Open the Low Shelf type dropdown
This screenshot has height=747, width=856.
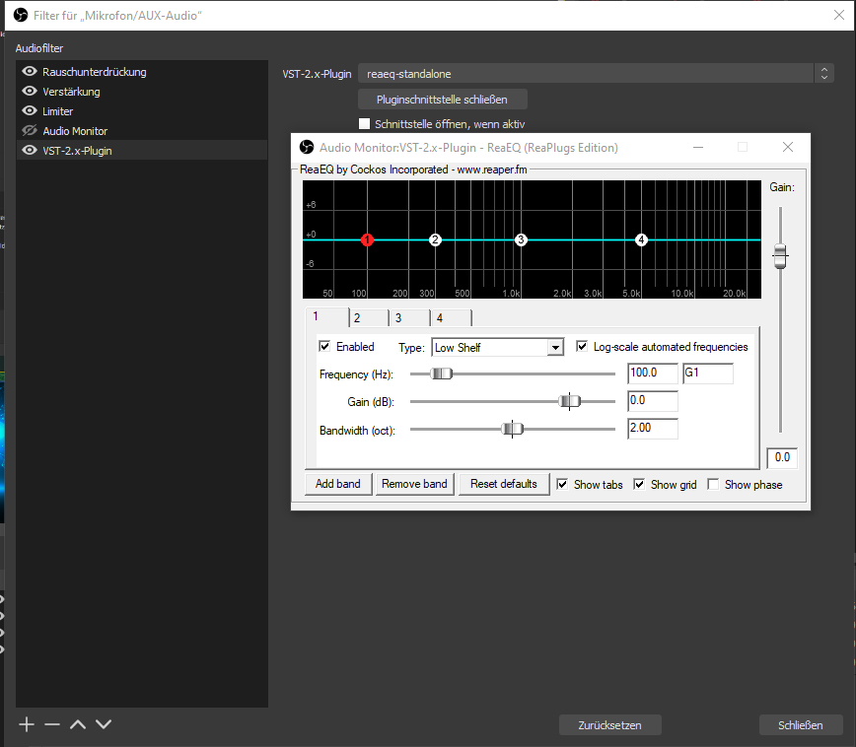coord(555,348)
